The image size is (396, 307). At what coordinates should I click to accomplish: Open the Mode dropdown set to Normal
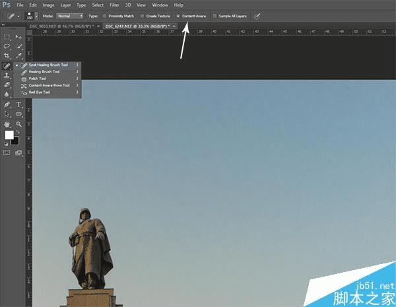pos(70,15)
